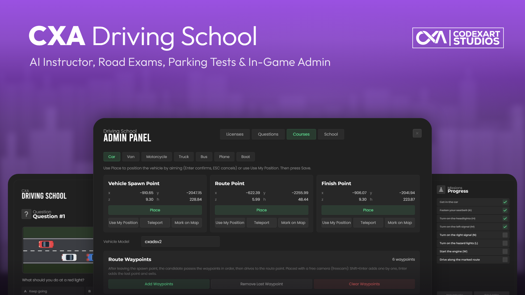Toggle 'Turn on the headlights (H)' checkbox

coord(505,219)
